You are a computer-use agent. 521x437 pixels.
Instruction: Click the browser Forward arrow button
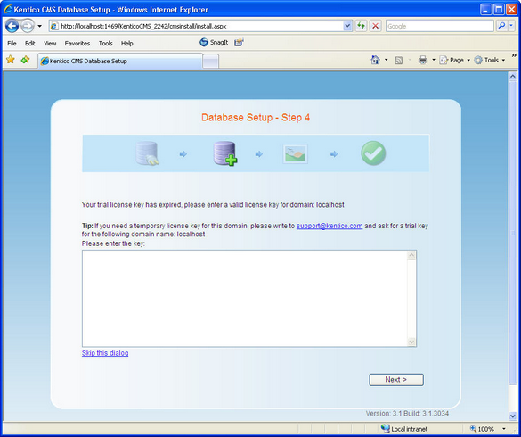(28, 26)
